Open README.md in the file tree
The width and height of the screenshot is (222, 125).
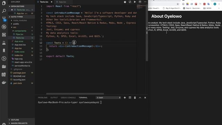click(x=19, y=76)
